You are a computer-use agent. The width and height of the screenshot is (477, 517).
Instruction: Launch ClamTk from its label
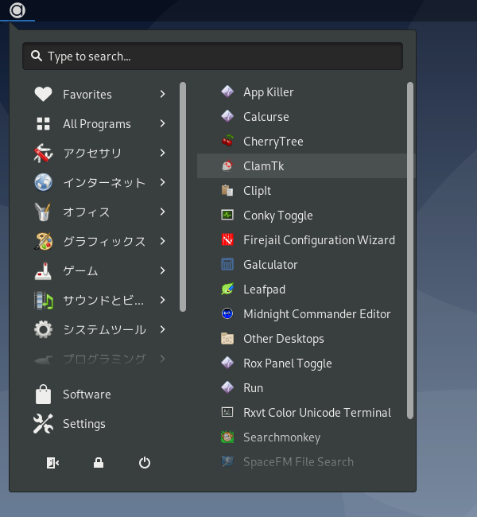point(263,166)
